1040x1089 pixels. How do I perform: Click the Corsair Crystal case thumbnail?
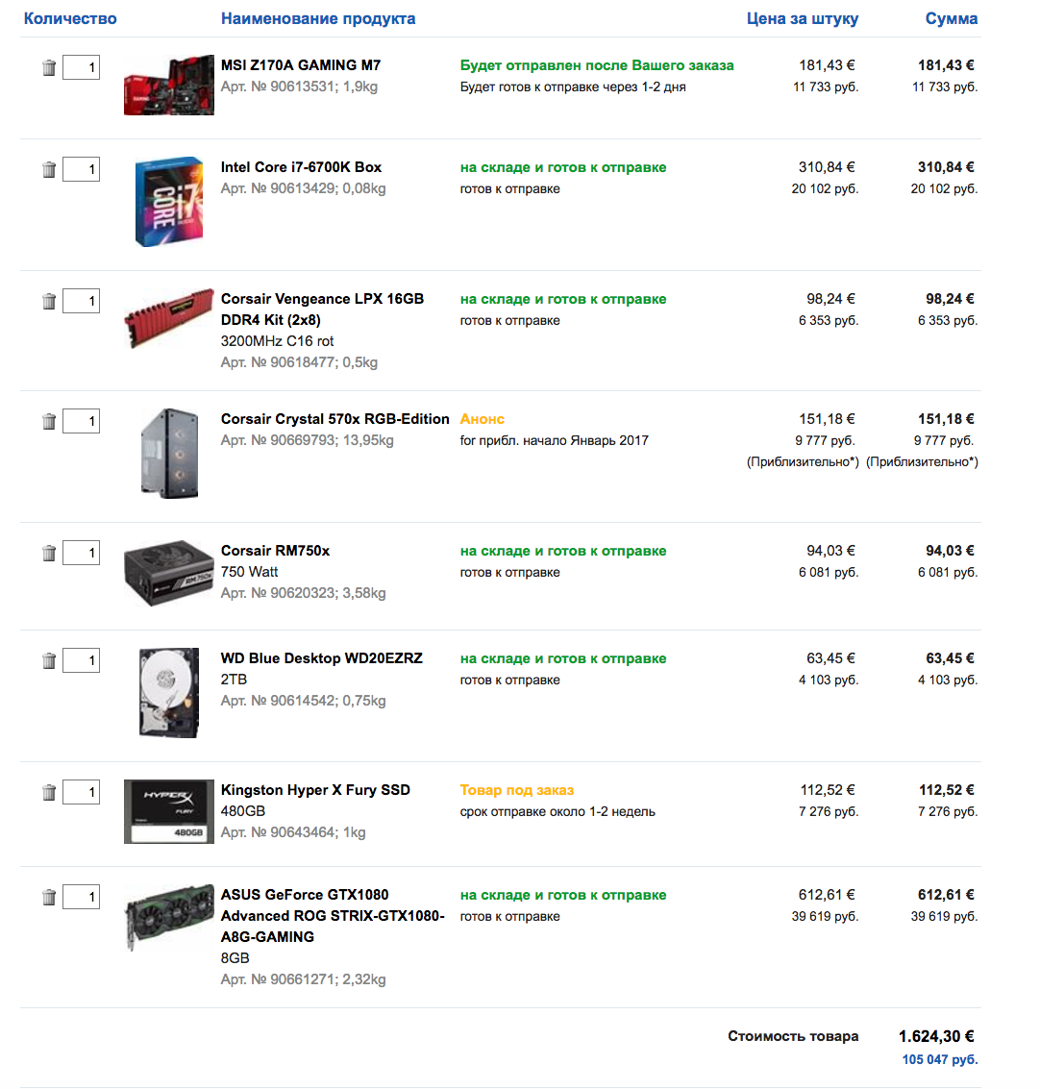(168, 453)
